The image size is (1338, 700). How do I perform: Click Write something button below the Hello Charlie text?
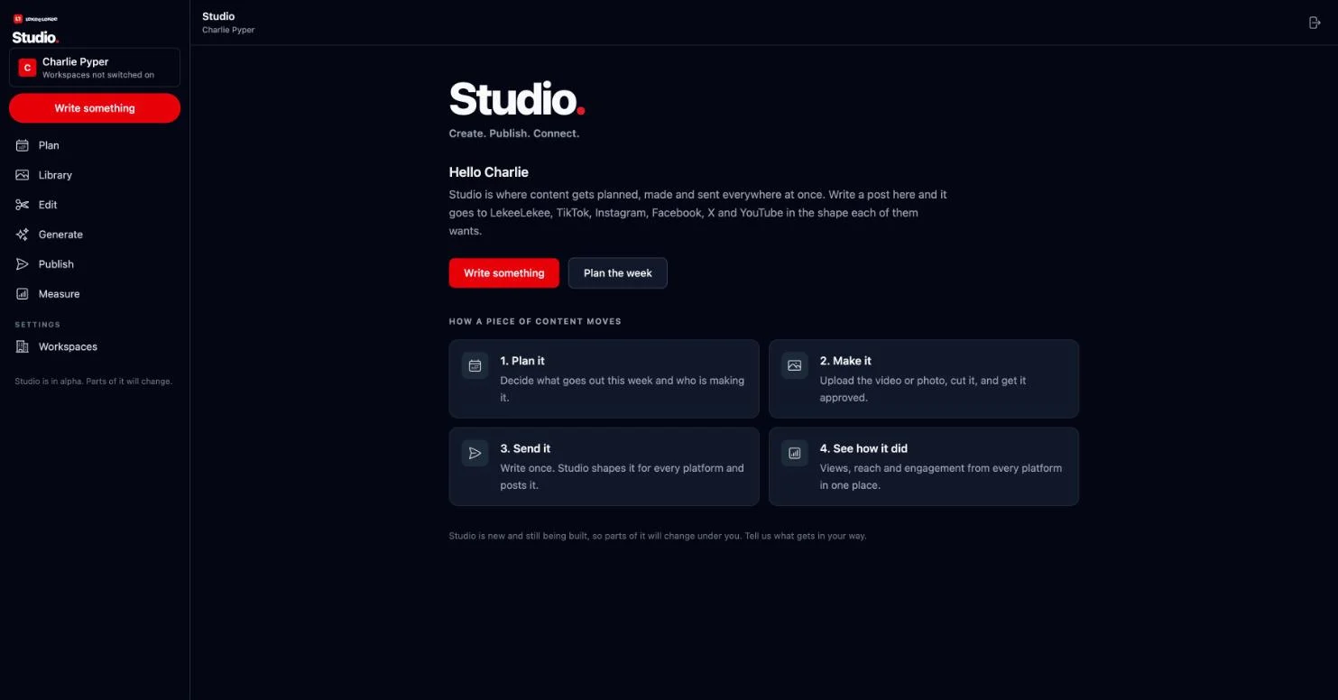pyautogui.click(x=504, y=273)
